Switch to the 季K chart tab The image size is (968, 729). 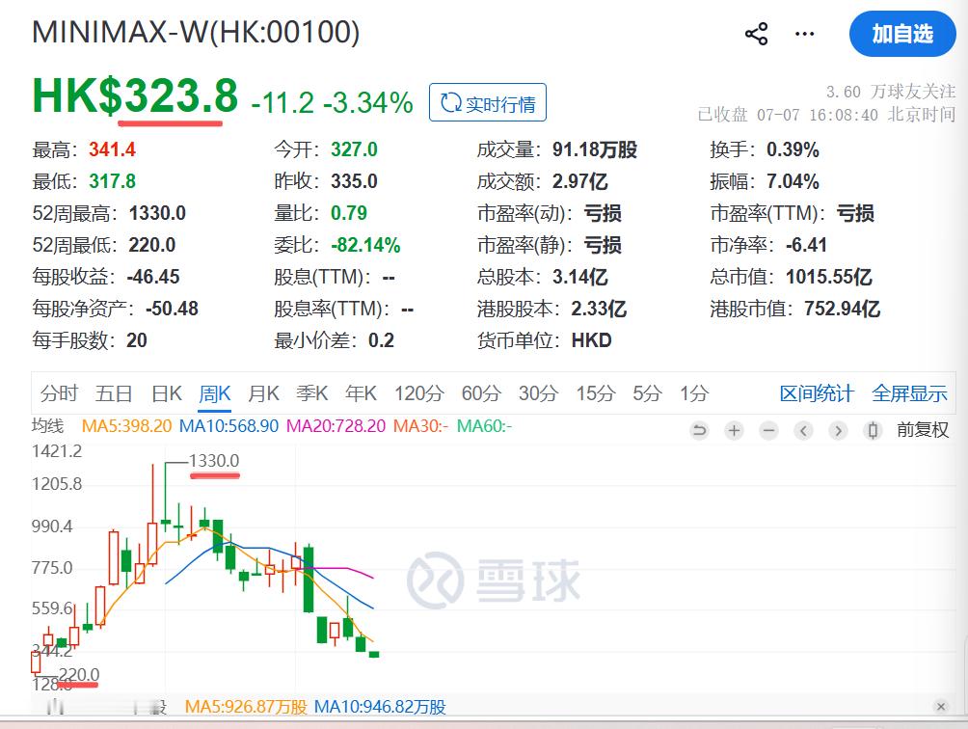click(311, 393)
